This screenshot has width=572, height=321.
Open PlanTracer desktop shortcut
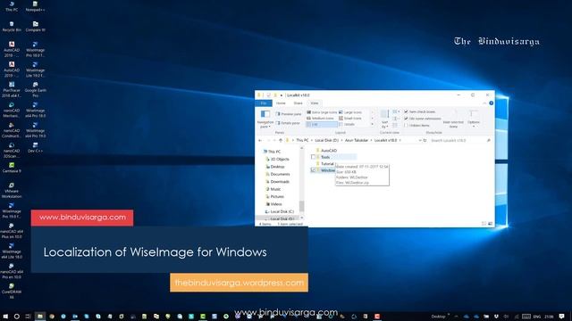coord(12,90)
